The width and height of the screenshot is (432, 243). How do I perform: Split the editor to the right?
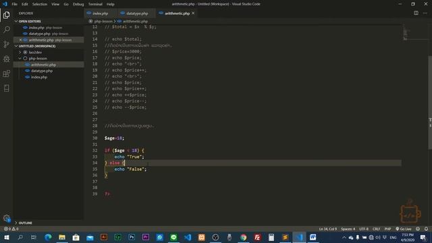(416, 13)
